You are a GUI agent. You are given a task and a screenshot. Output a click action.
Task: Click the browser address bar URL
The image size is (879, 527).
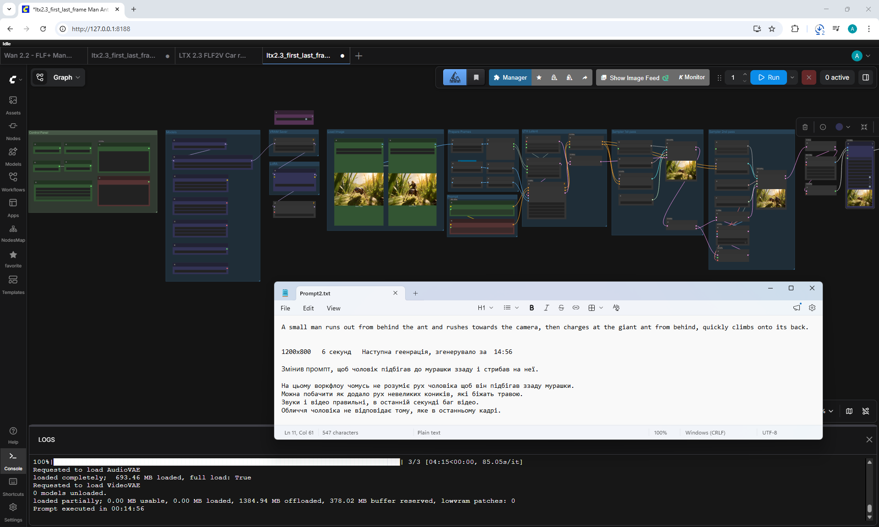pyautogui.click(x=101, y=29)
